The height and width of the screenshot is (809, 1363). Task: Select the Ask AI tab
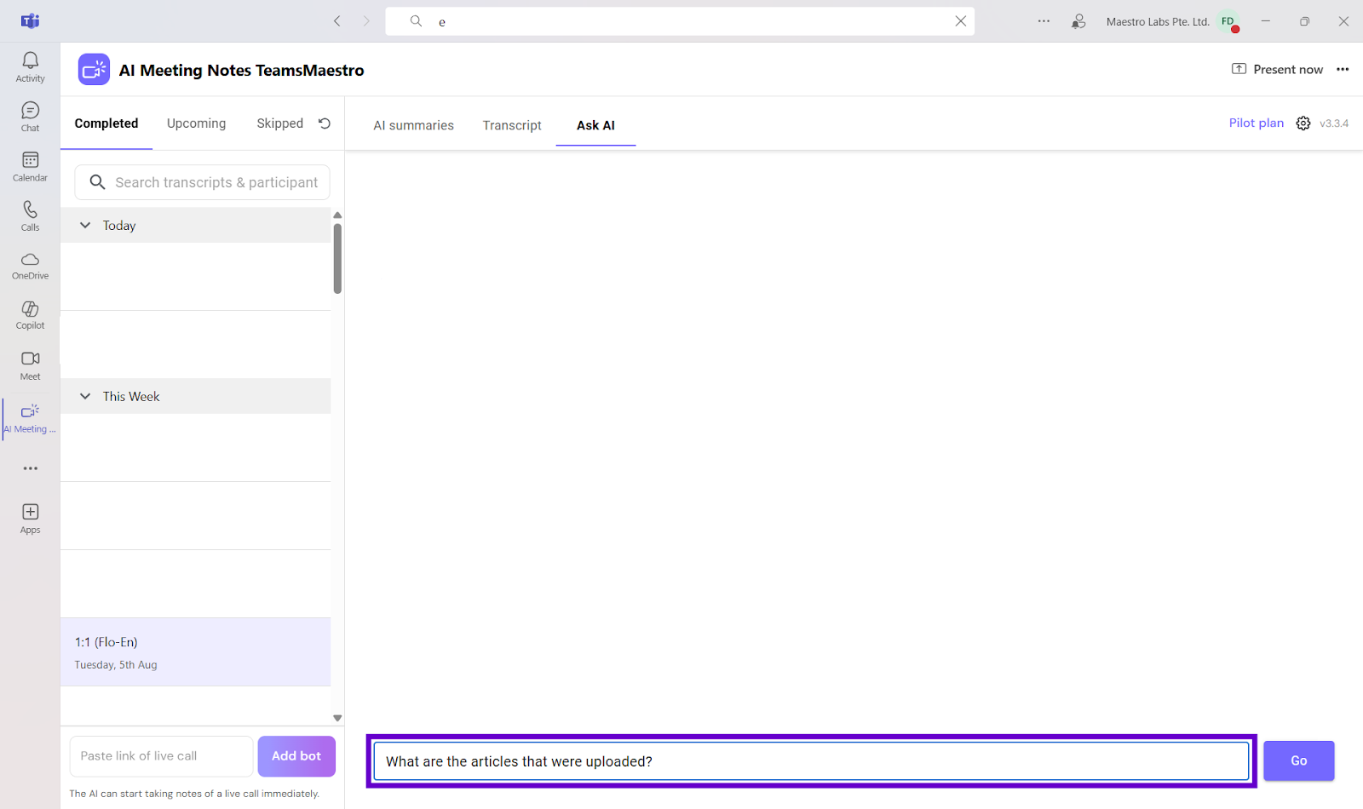(595, 125)
